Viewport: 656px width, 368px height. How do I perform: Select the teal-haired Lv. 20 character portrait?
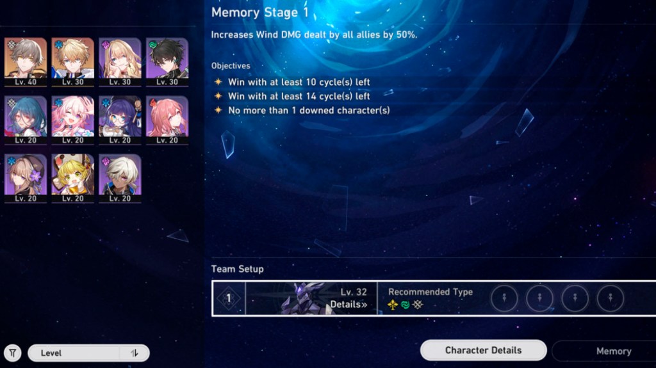pyautogui.click(x=26, y=120)
